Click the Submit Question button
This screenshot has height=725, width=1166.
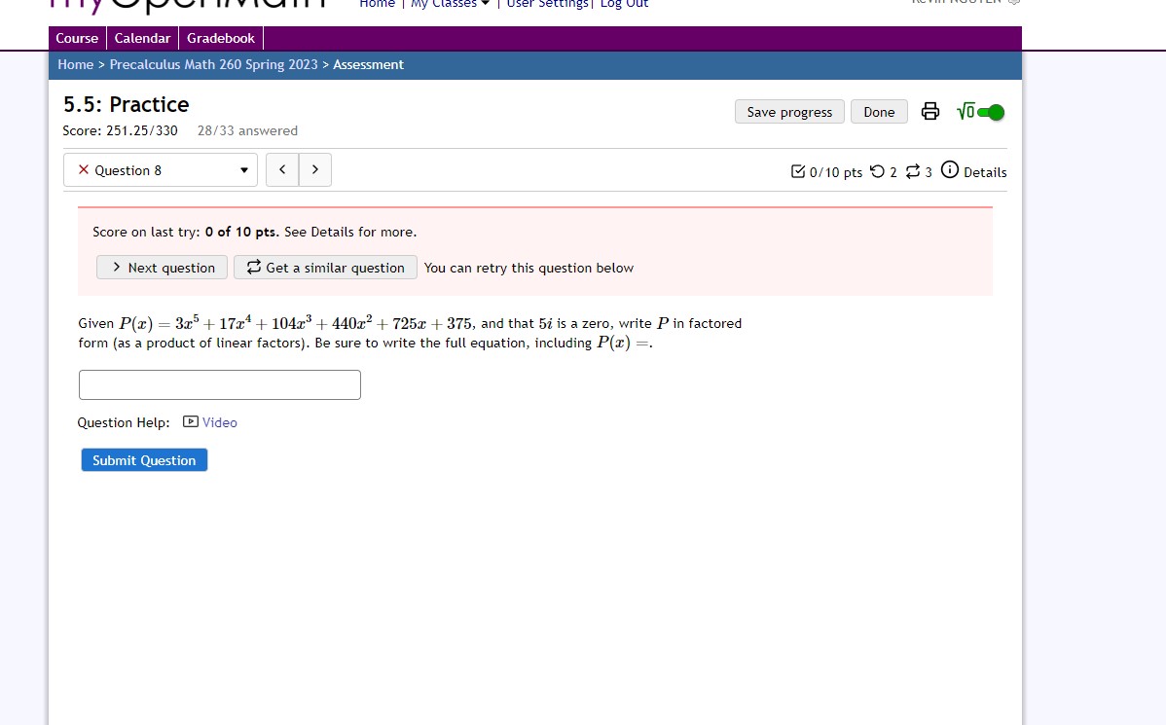point(143,459)
